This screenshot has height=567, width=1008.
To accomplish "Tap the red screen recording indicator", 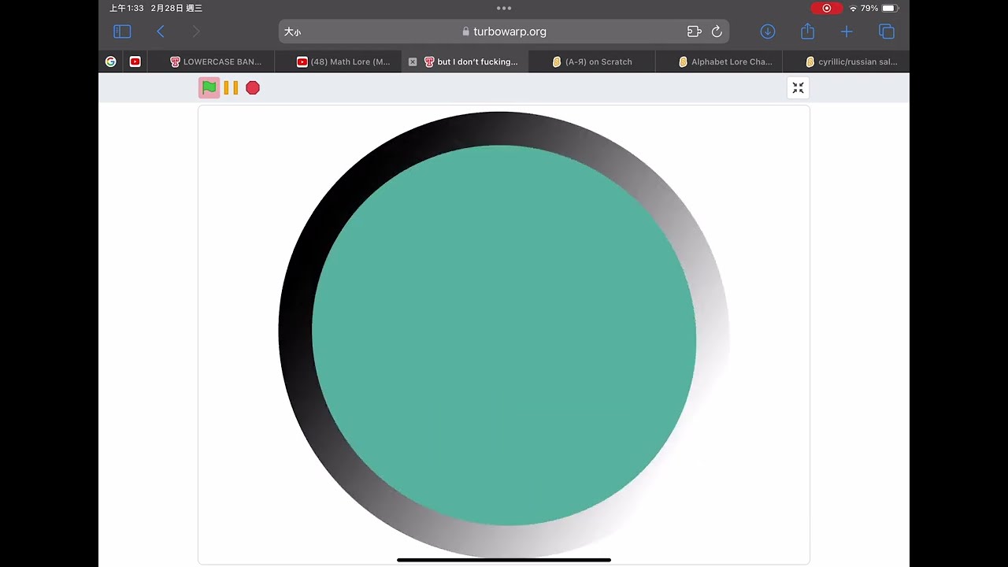I will 827,8.
